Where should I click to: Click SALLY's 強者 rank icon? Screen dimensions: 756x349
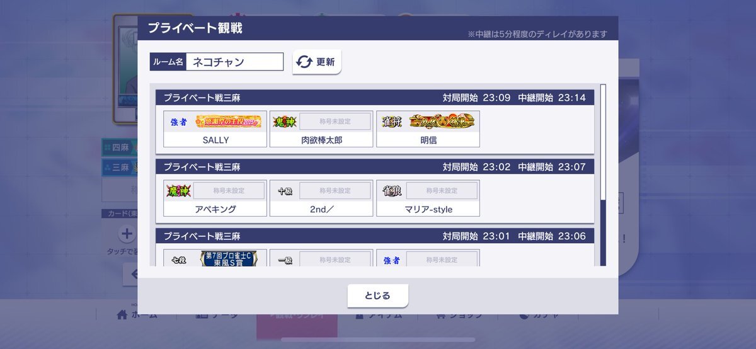tap(179, 122)
